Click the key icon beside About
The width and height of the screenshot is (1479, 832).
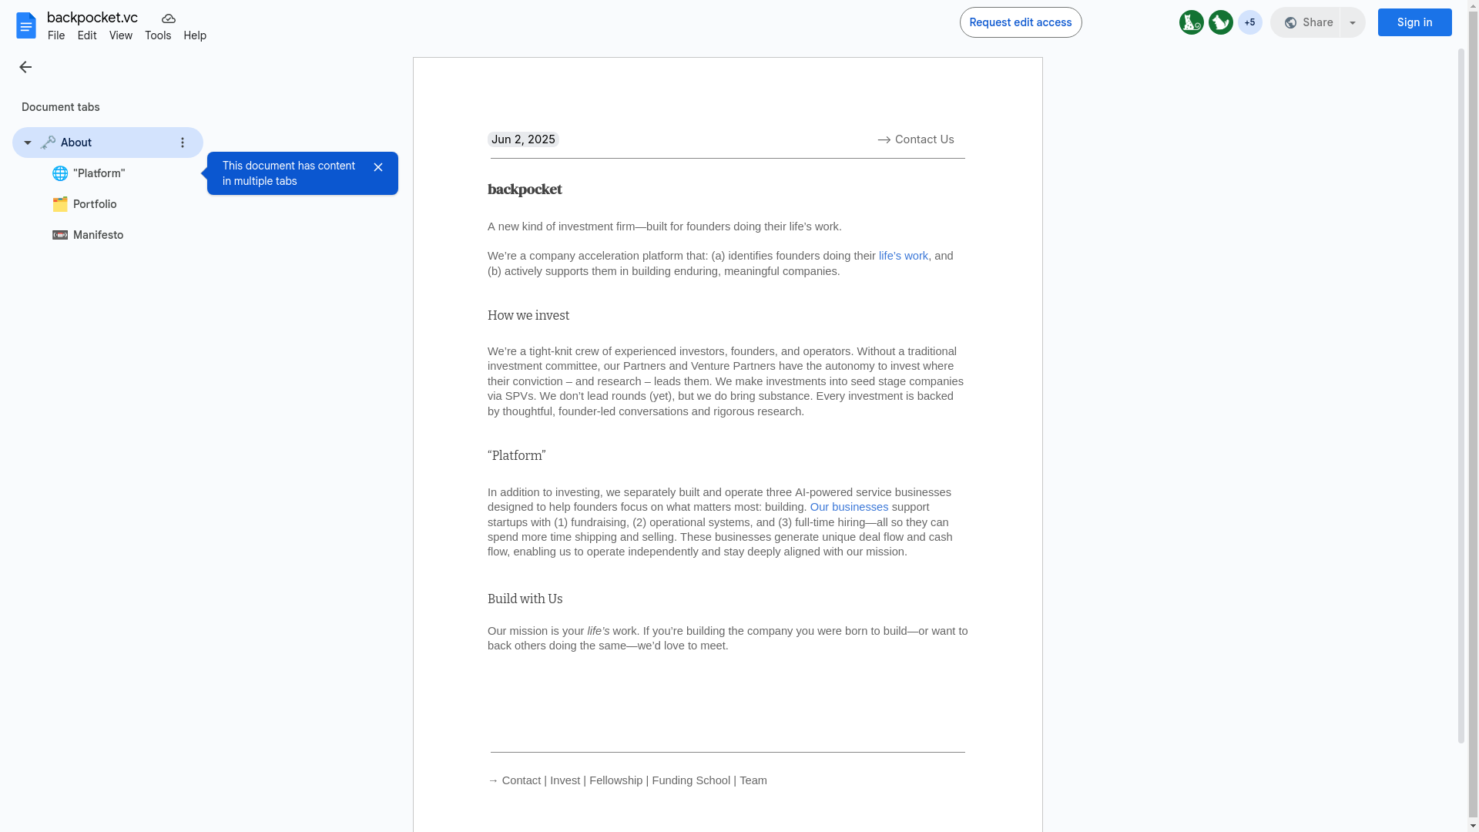coord(49,143)
